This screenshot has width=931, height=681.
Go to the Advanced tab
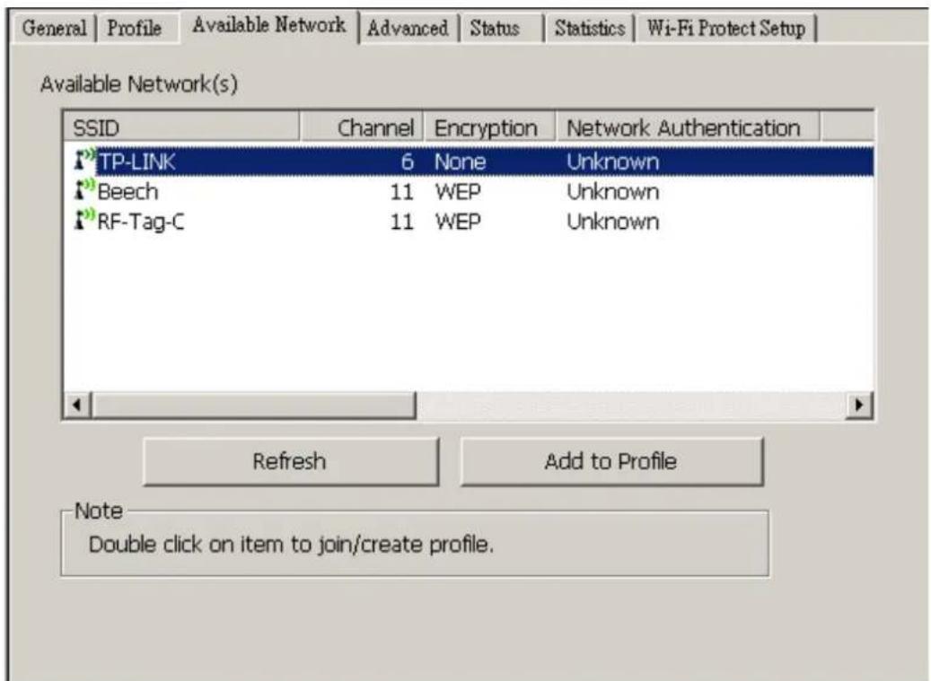[408, 28]
